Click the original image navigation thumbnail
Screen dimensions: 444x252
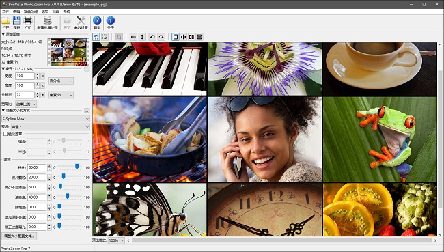pyautogui.click(x=68, y=52)
